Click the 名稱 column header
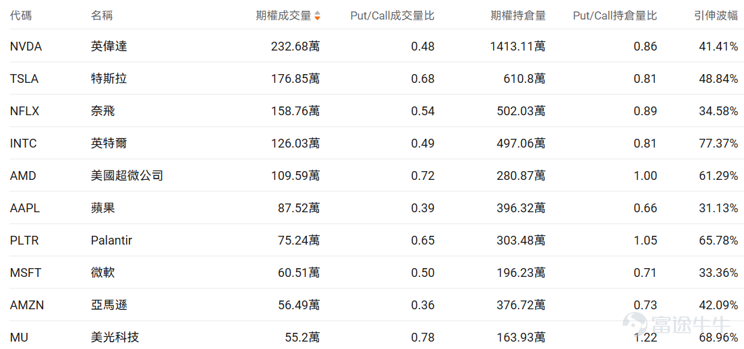The image size is (744, 349). 102,15
